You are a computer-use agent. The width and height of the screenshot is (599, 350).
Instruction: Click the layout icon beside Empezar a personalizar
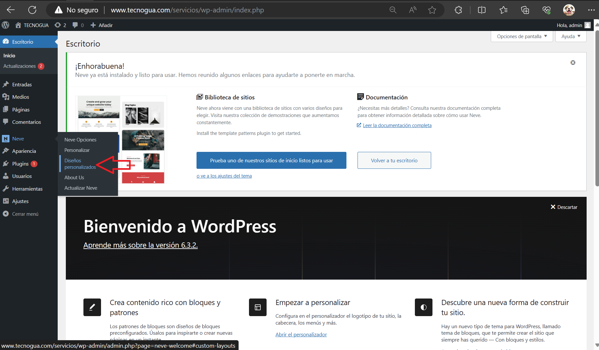[258, 307]
